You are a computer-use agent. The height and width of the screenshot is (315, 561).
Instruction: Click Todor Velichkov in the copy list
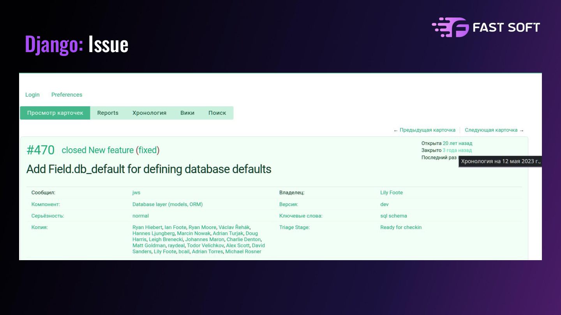205,245
